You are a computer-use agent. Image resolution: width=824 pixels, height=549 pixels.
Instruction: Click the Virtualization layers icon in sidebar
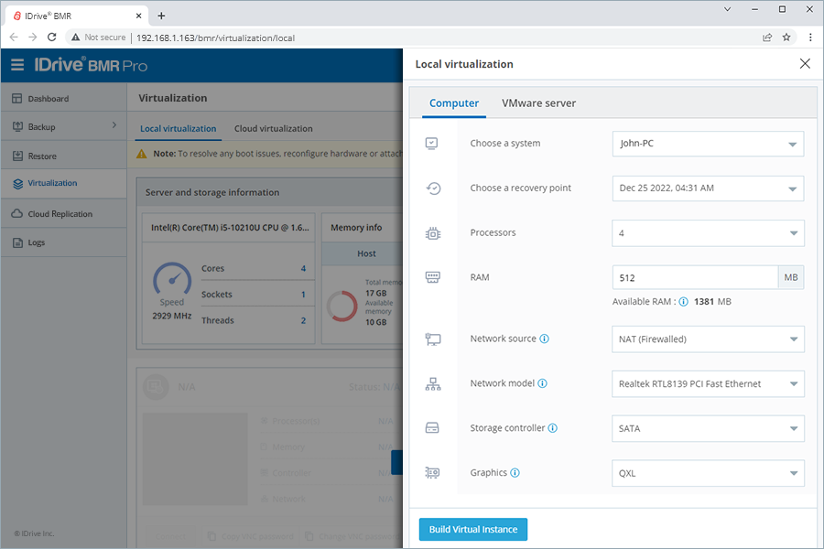[18, 183]
